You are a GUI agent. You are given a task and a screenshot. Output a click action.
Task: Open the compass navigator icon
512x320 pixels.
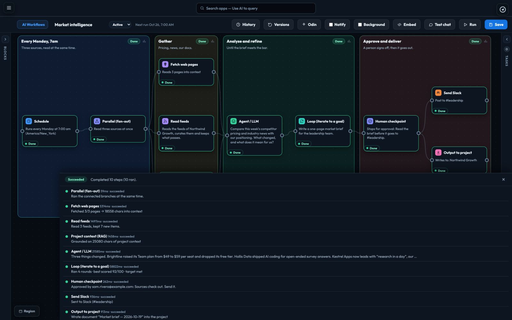[503, 10]
